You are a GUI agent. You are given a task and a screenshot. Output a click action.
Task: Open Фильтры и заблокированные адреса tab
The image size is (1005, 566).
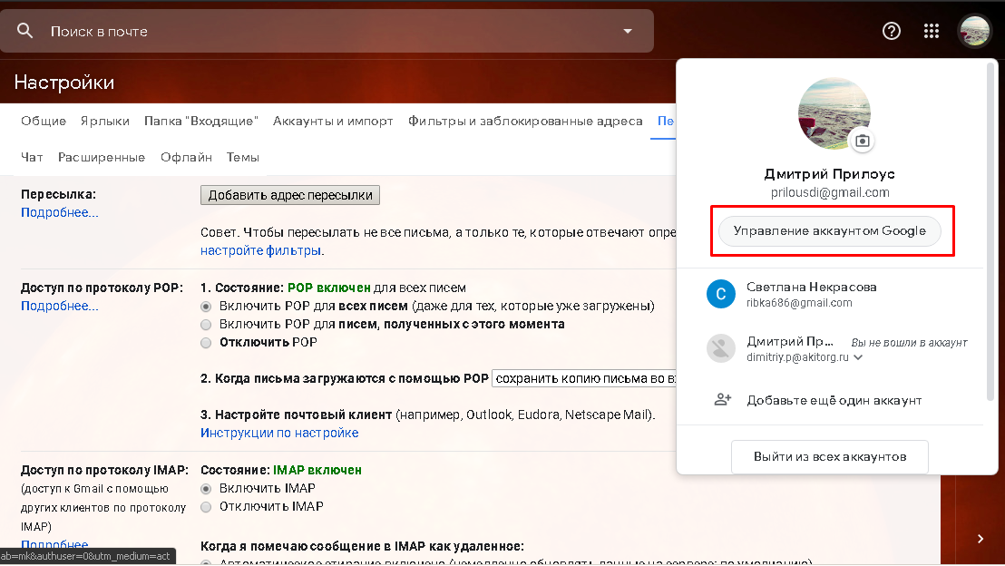point(525,122)
